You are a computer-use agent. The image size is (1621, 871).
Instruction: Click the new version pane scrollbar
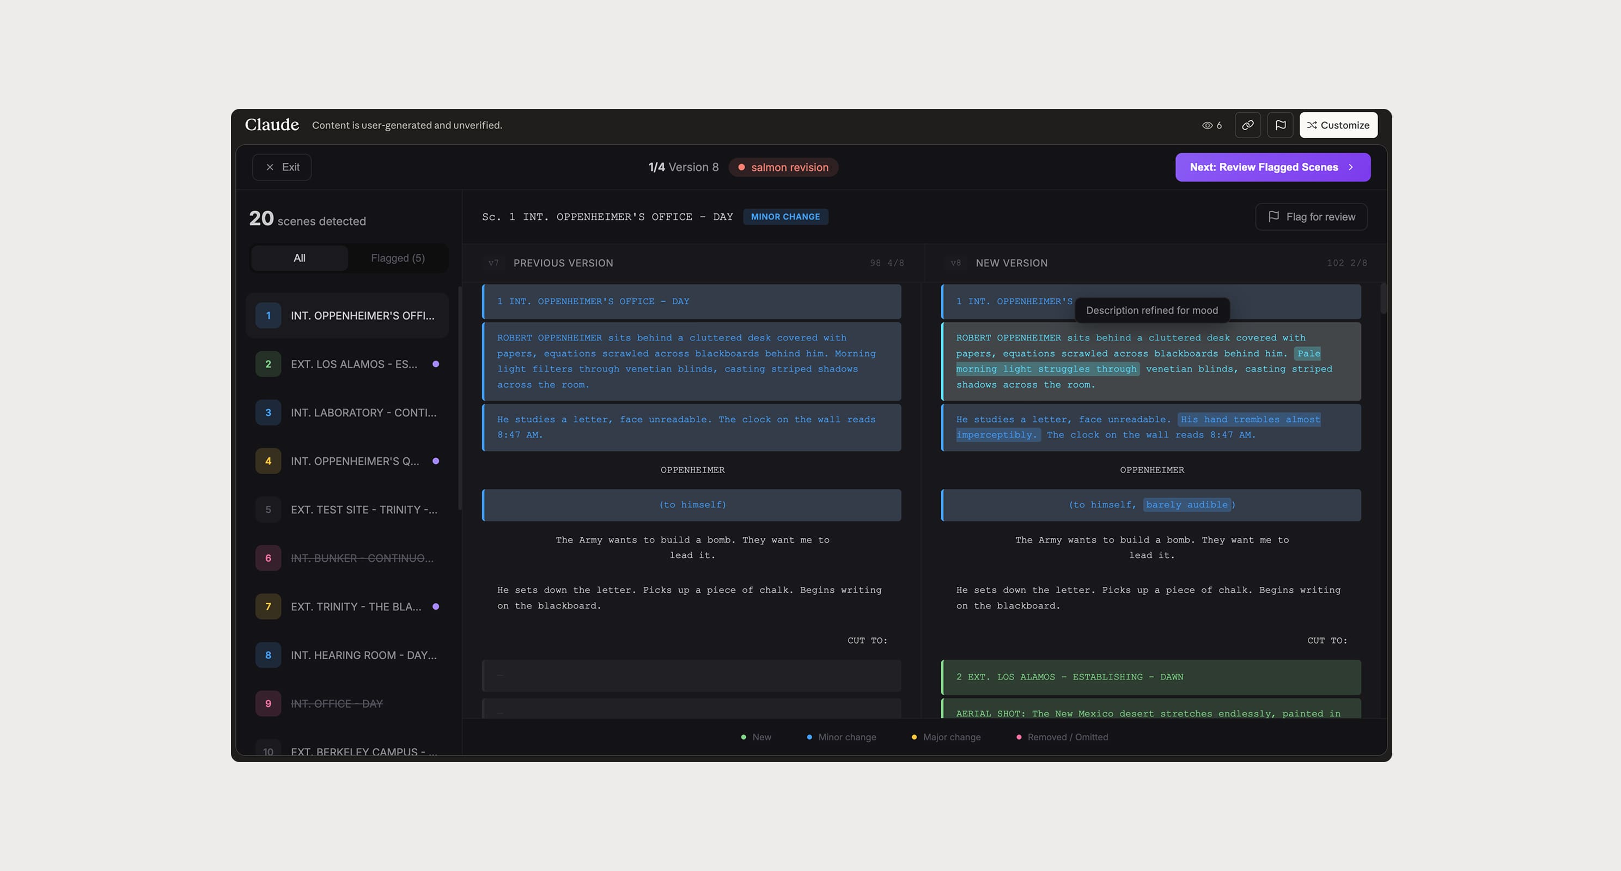point(1382,299)
